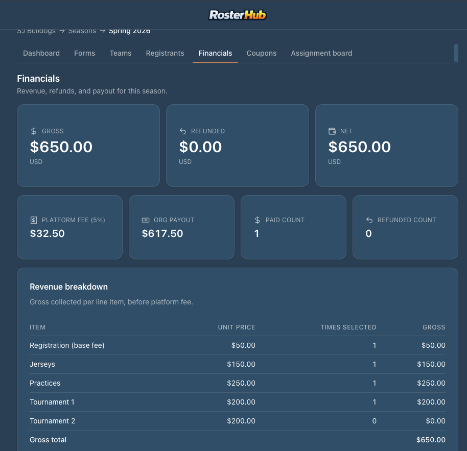Click the org payout value $617.50
Viewport: 467px width, 451px height.
[162, 234]
